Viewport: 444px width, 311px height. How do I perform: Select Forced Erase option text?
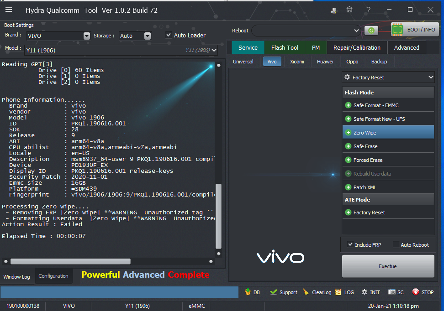pos(368,160)
